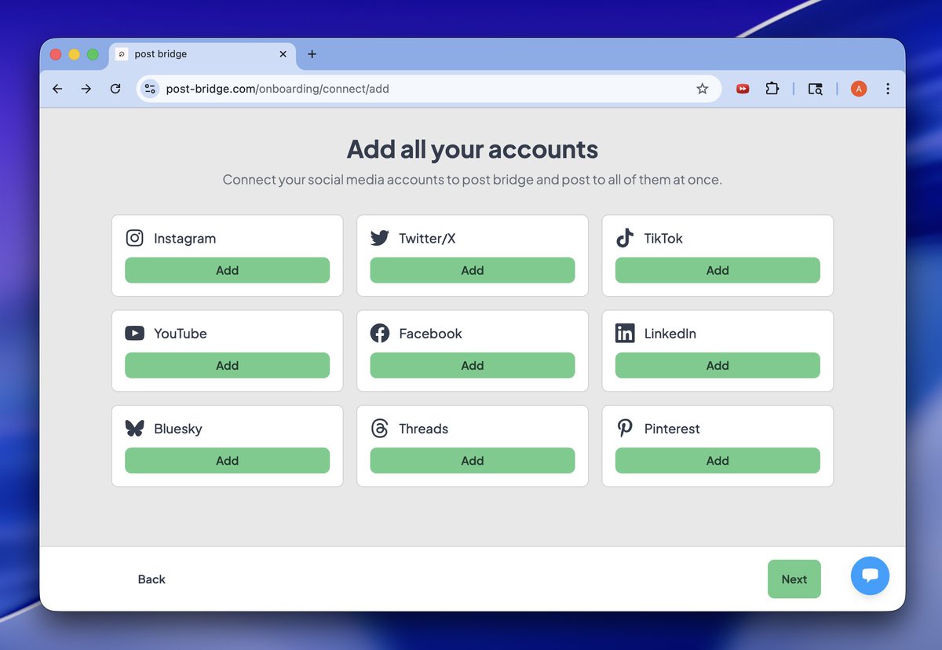Open the blue chat support bubble
Image resolution: width=942 pixels, height=650 pixels.
870,575
